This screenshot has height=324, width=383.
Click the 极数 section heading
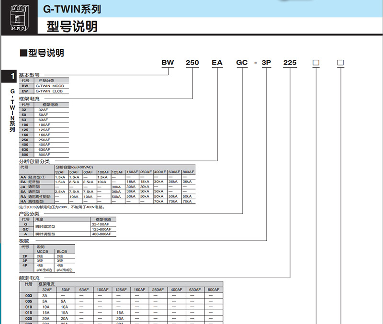24,241
